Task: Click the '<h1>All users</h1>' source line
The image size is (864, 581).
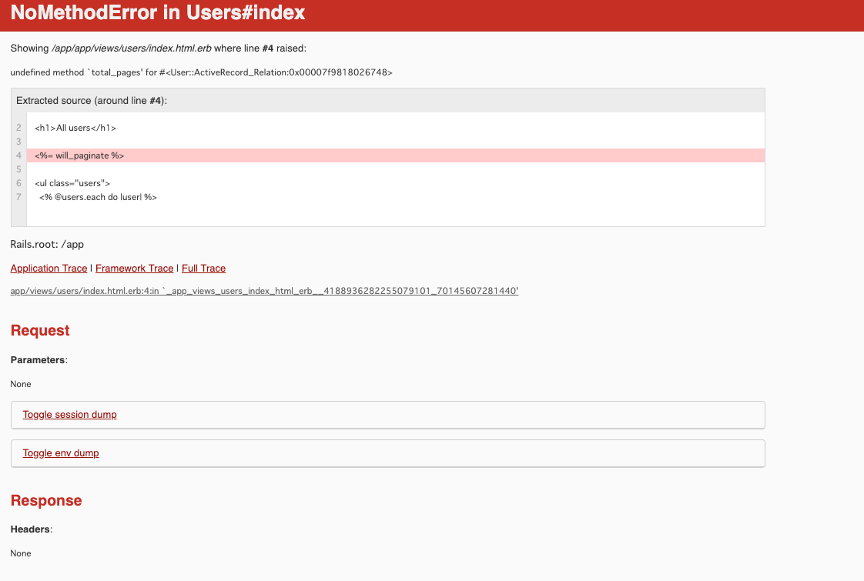Action: click(75, 128)
